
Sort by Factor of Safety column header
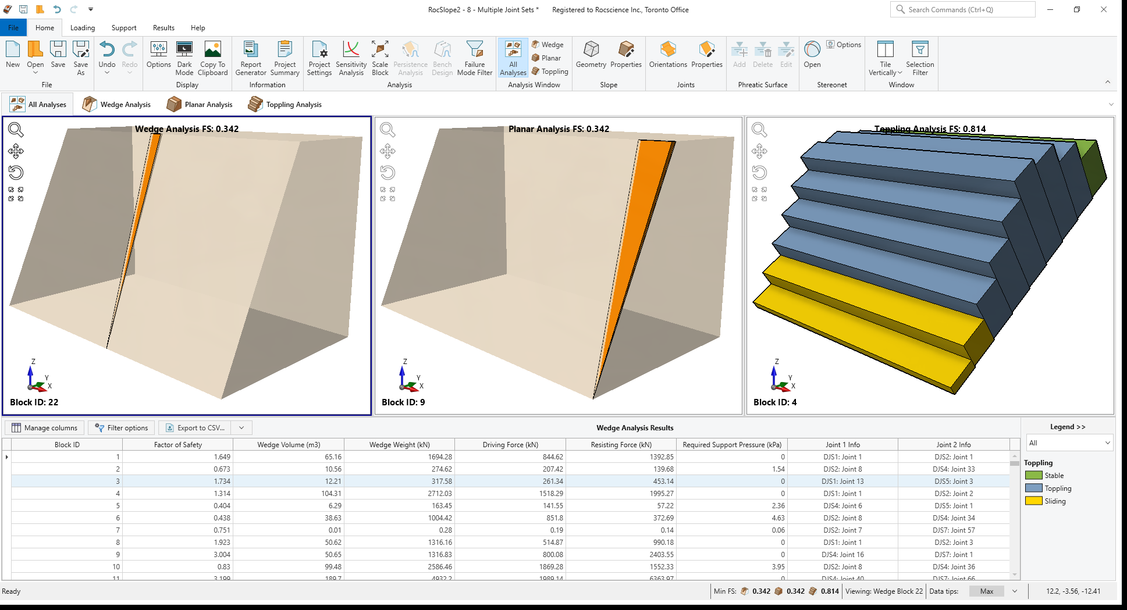point(178,445)
